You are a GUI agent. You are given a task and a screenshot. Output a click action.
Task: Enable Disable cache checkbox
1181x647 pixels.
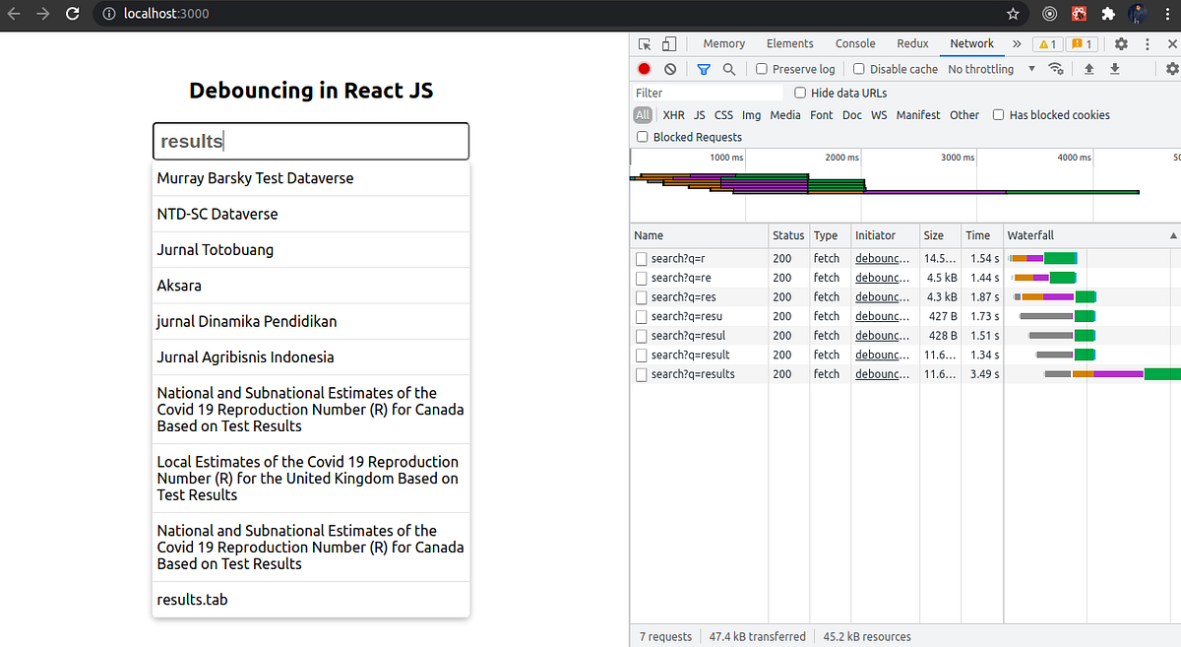[859, 69]
